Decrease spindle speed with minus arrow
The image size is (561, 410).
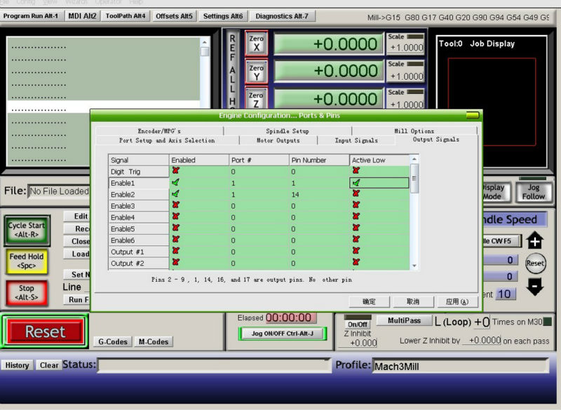point(535,286)
